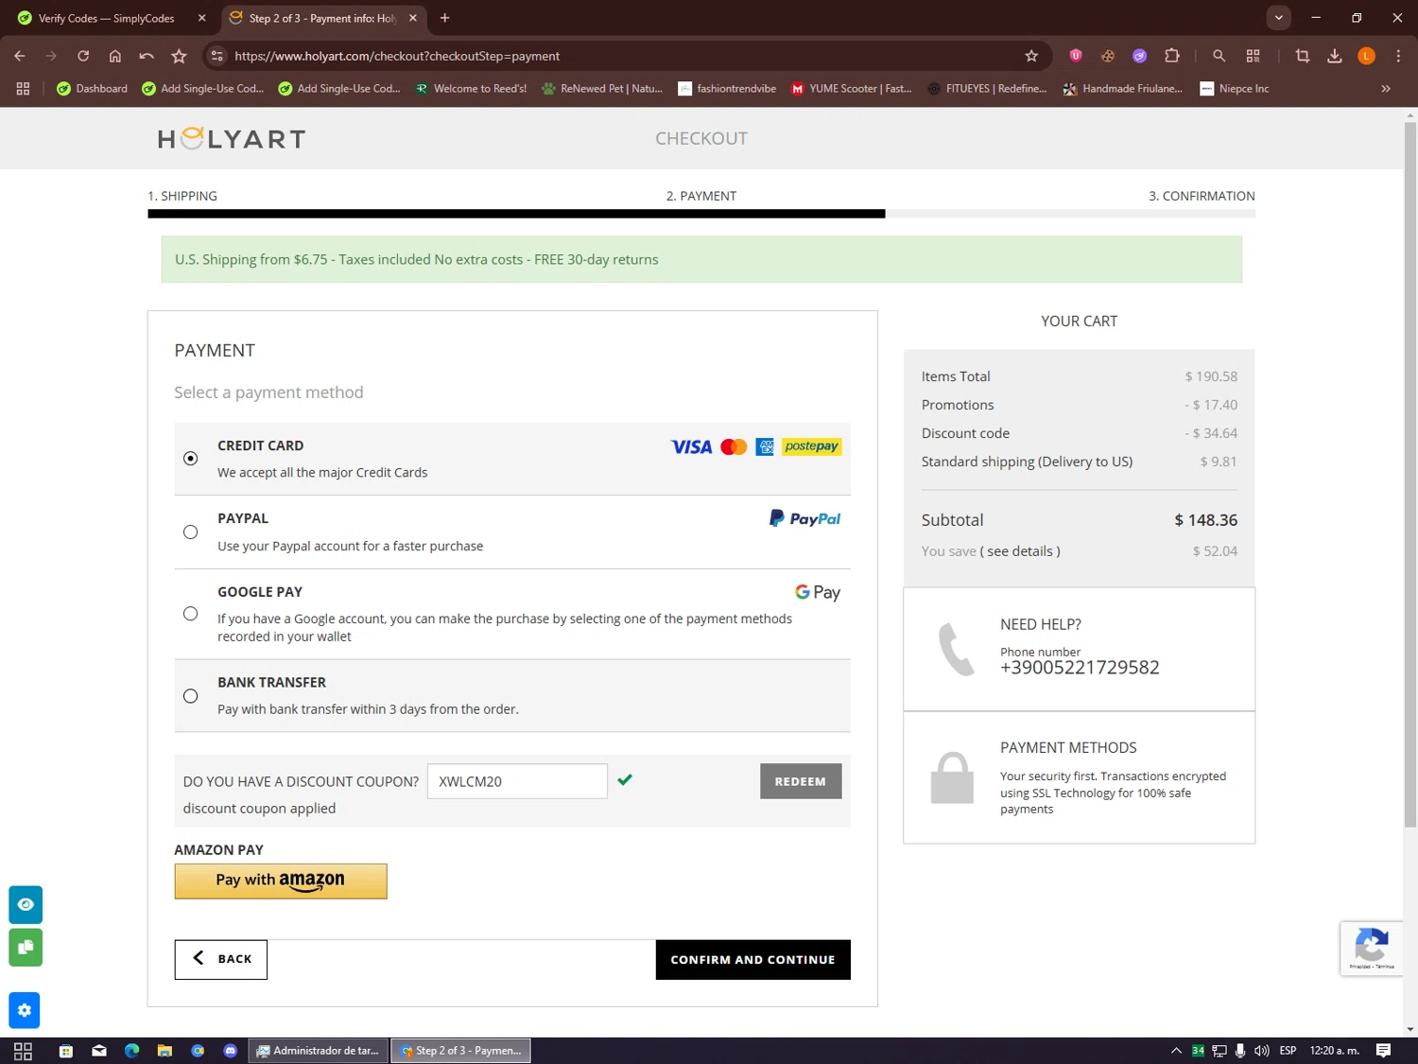Screen dimensions: 1418x1064
Task: Open the see details savings link
Action: (x=1020, y=551)
